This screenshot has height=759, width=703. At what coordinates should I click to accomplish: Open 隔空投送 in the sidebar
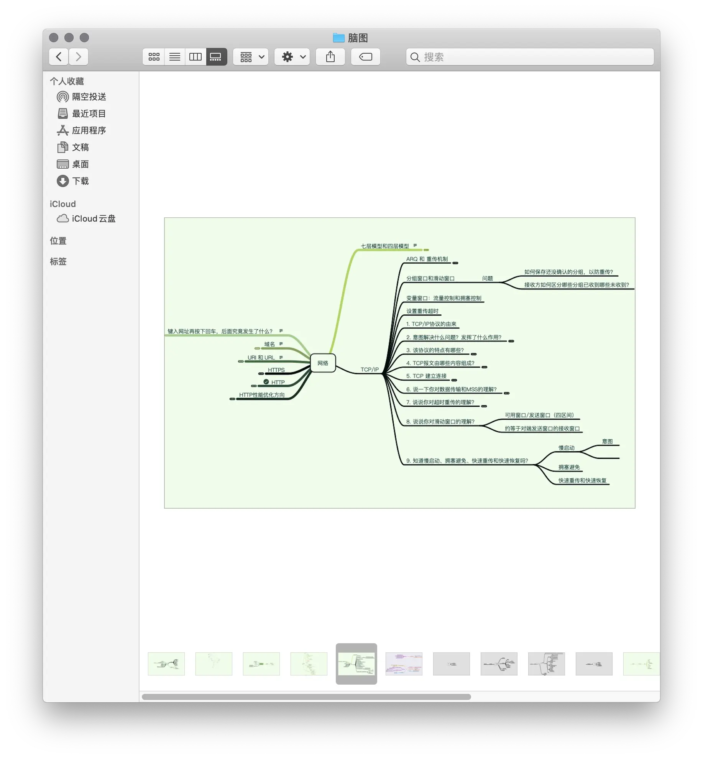coord(82,97)
